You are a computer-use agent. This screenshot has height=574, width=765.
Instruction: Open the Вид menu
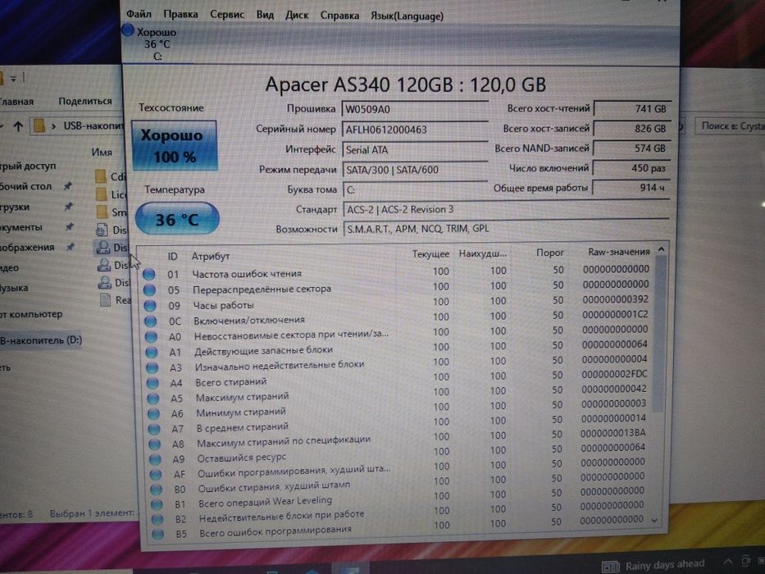point(265,15)
